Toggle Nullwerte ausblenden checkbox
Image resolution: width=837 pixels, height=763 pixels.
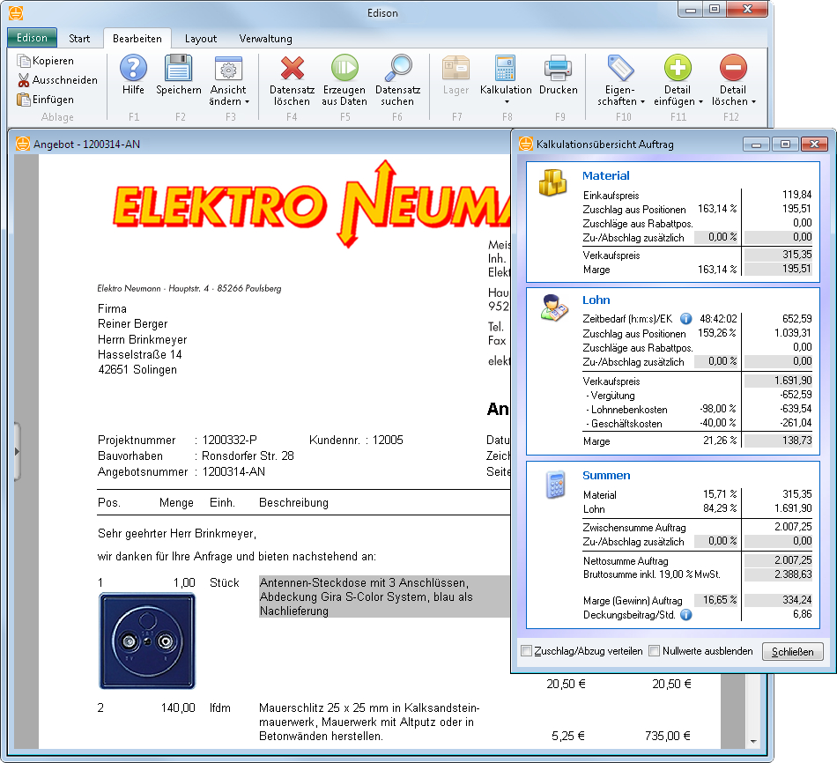(x=655, y=651)
